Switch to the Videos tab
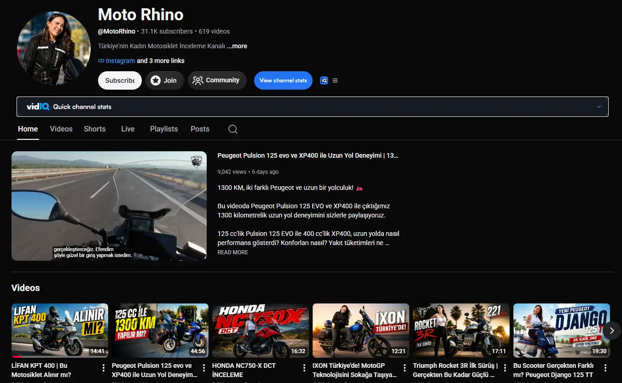The width and height of the screenshot is (622, 383). pos(61,129)
